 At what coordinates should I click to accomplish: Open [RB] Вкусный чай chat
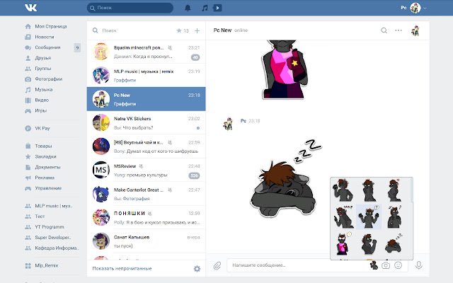[x=147, y=146]
